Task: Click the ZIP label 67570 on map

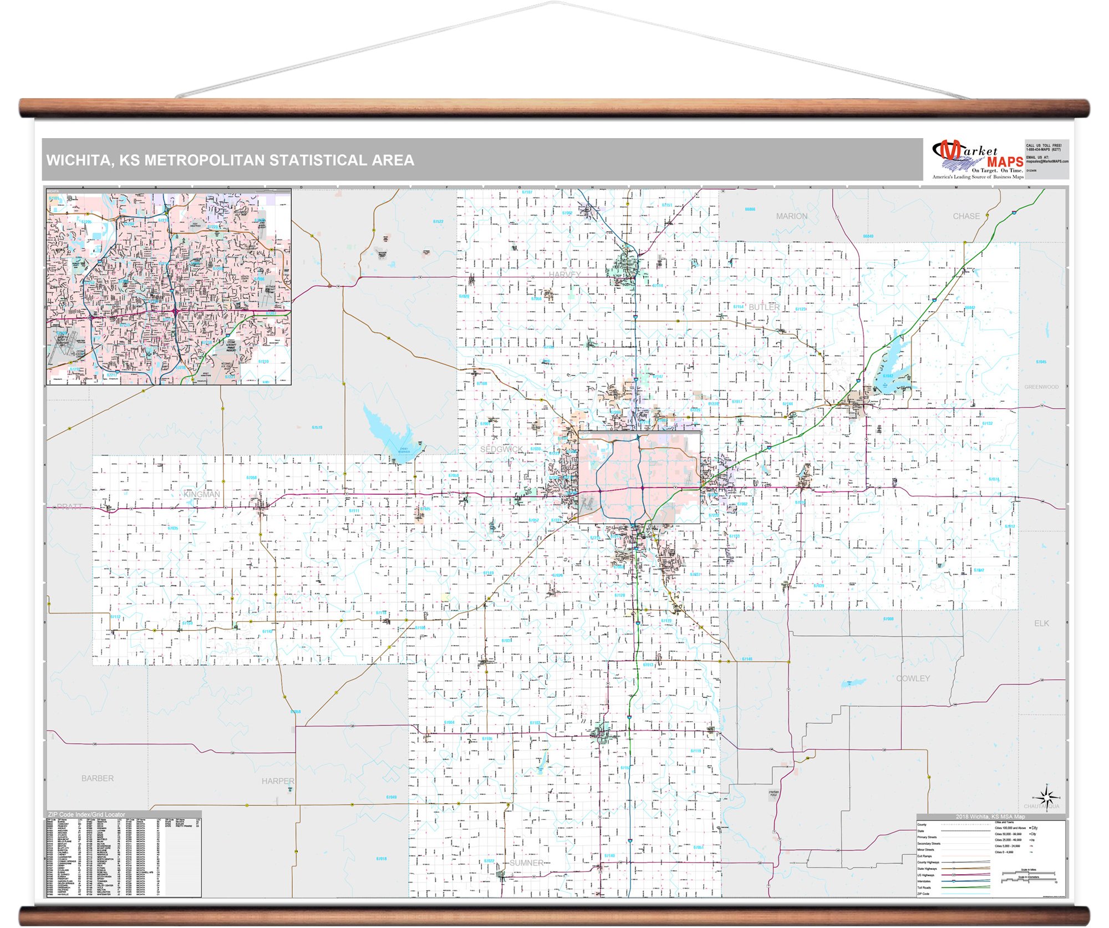Action: (317, 428)
